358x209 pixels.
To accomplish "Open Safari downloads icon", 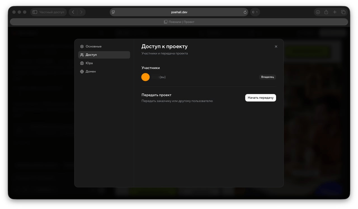I will [x=318, y=12].
